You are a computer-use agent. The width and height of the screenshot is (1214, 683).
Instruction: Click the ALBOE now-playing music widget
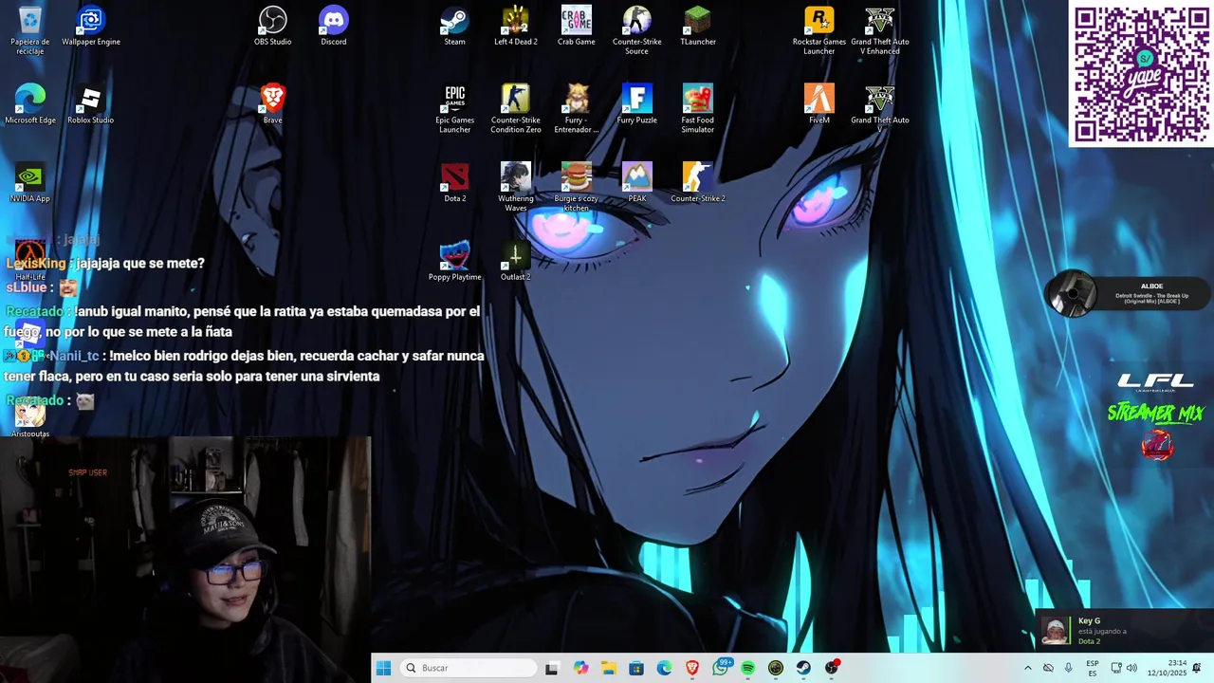coord(1129,293)
